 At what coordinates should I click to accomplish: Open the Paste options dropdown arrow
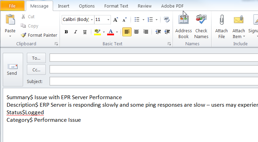coord(10,36)
